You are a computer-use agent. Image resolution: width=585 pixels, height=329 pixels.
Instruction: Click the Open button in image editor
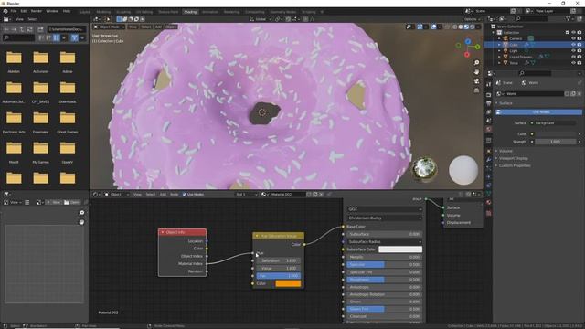pos(71,202)
